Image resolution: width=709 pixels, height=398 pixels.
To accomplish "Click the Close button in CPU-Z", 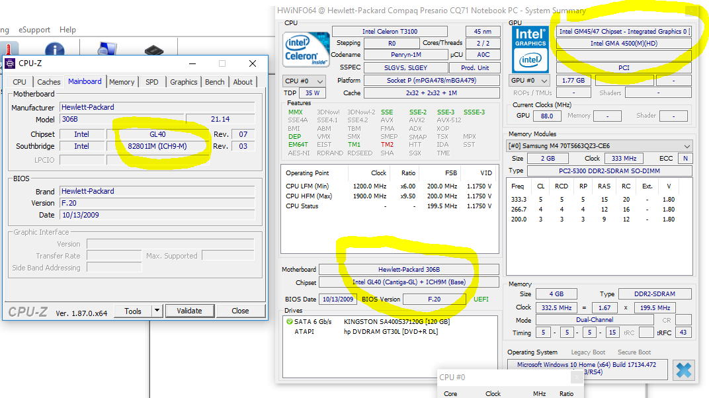I will click(240, 311).
